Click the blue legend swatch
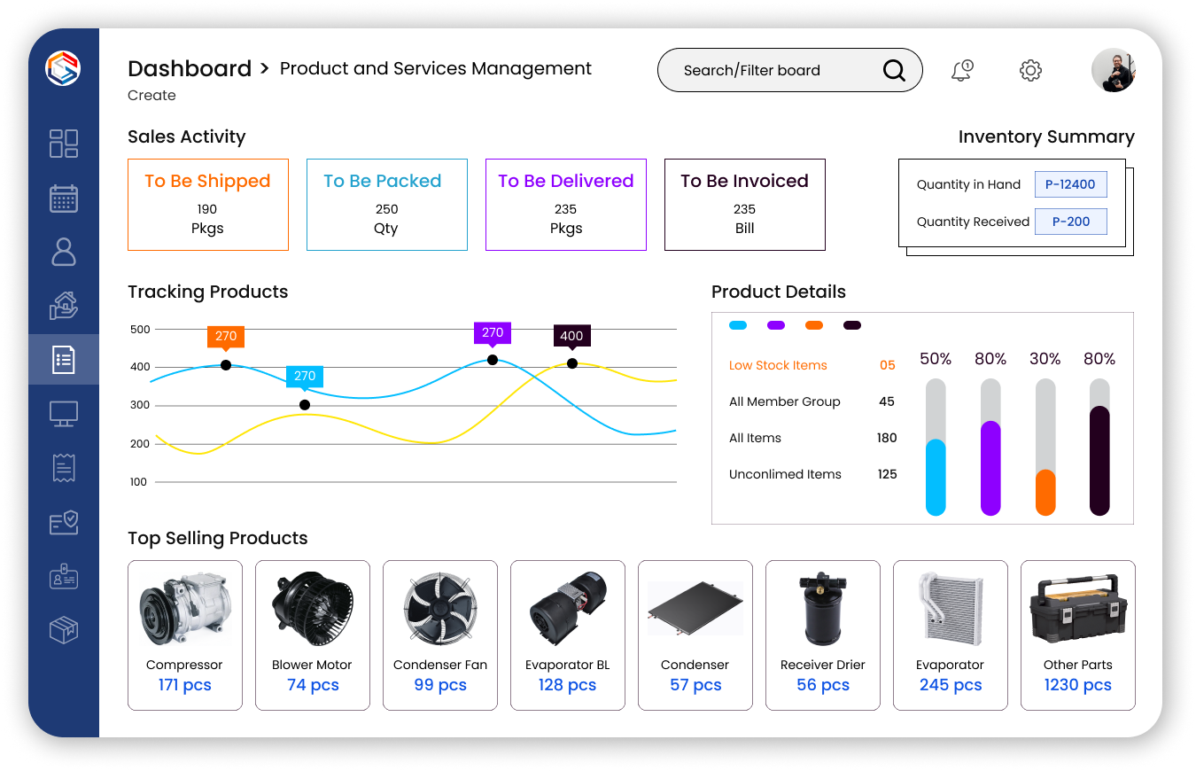Viewport: 1196px width, 771px height. click(x=738, y=325)
